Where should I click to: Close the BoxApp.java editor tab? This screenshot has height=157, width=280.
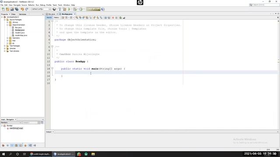(x=75, y=14)
